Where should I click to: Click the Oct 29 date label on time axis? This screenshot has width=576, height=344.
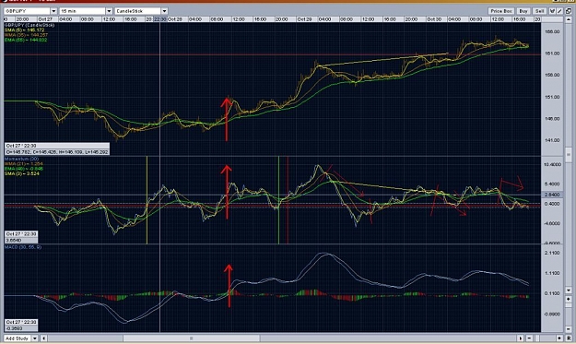coord(304,19)
